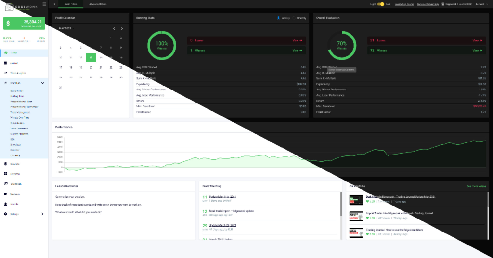Open Journal via its sidebar icon
The image size is (493, 258).
pyautogui.click(x=6, y=63)
